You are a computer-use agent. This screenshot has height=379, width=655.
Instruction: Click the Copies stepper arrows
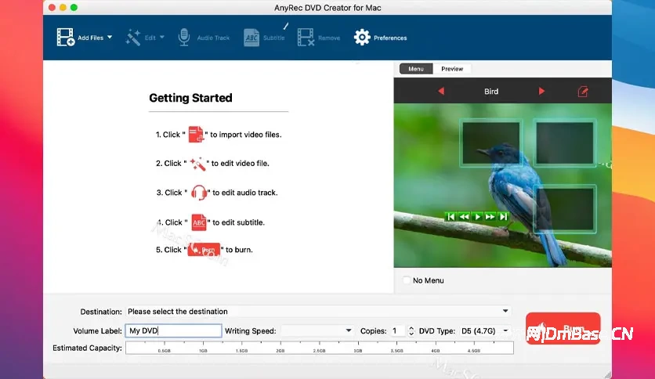coord(411,331)
